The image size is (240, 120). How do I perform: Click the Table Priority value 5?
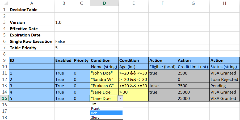[63, 48]
